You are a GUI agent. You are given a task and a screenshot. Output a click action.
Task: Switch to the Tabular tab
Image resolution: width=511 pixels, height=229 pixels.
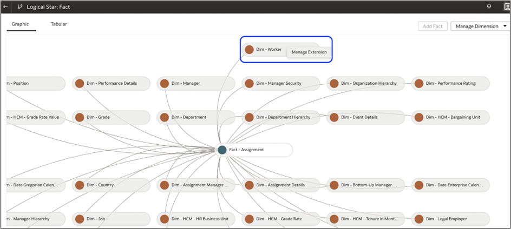[x=59, y=24]
